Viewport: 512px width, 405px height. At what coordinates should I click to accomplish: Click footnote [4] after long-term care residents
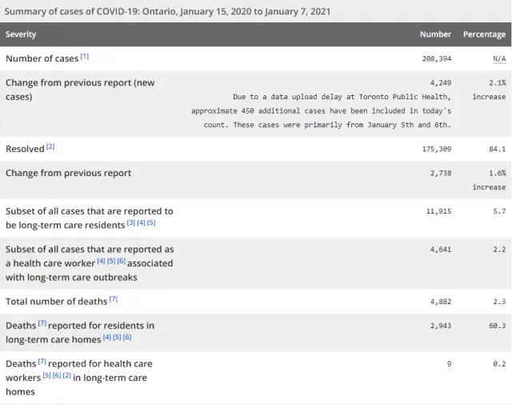(141, 223)
